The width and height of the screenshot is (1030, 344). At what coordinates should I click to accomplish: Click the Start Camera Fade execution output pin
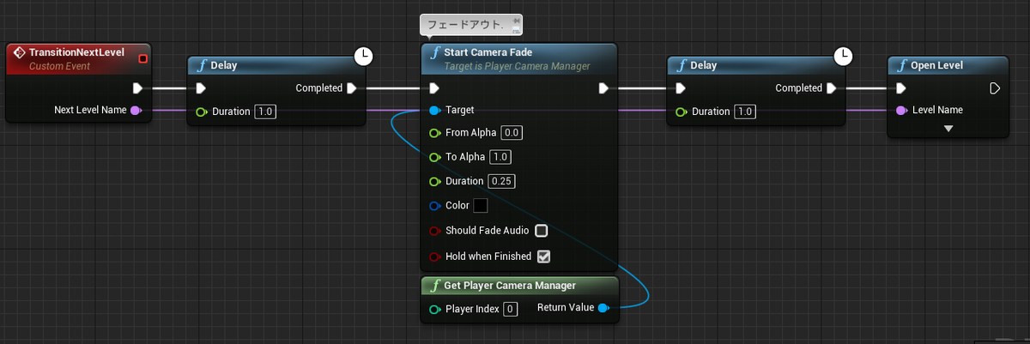click(x=603, y=88)
